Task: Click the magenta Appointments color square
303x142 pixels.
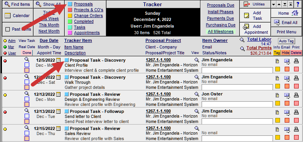Action: pyautogui.click(x=70, y=33)
